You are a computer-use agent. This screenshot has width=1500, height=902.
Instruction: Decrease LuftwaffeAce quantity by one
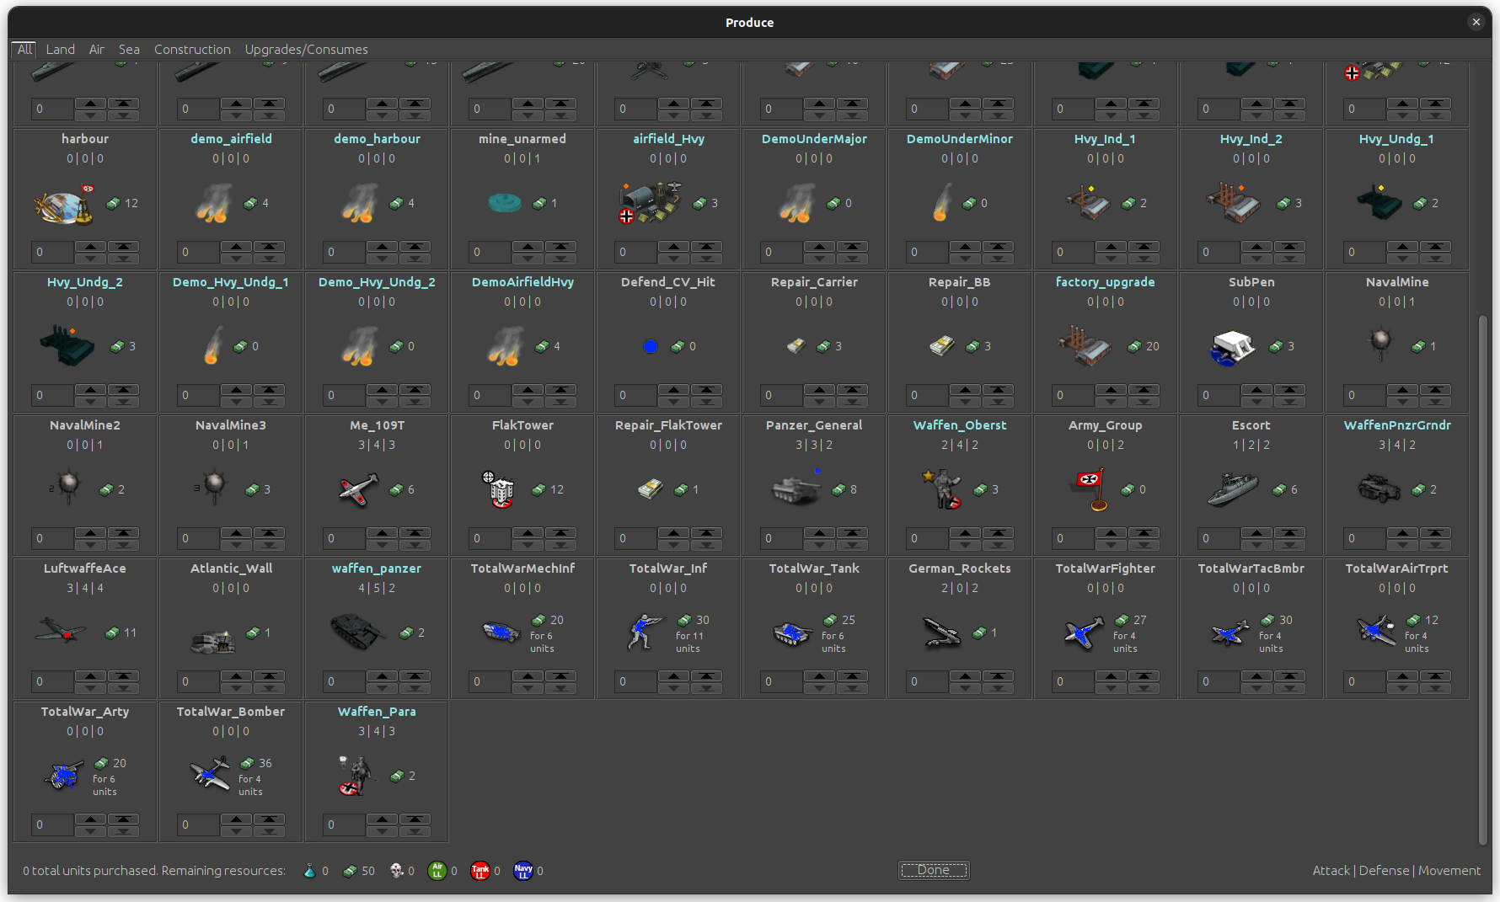click(90, 687)
